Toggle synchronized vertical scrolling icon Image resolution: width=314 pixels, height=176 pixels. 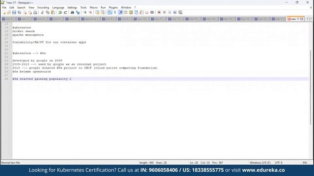[x=97, y=12]
